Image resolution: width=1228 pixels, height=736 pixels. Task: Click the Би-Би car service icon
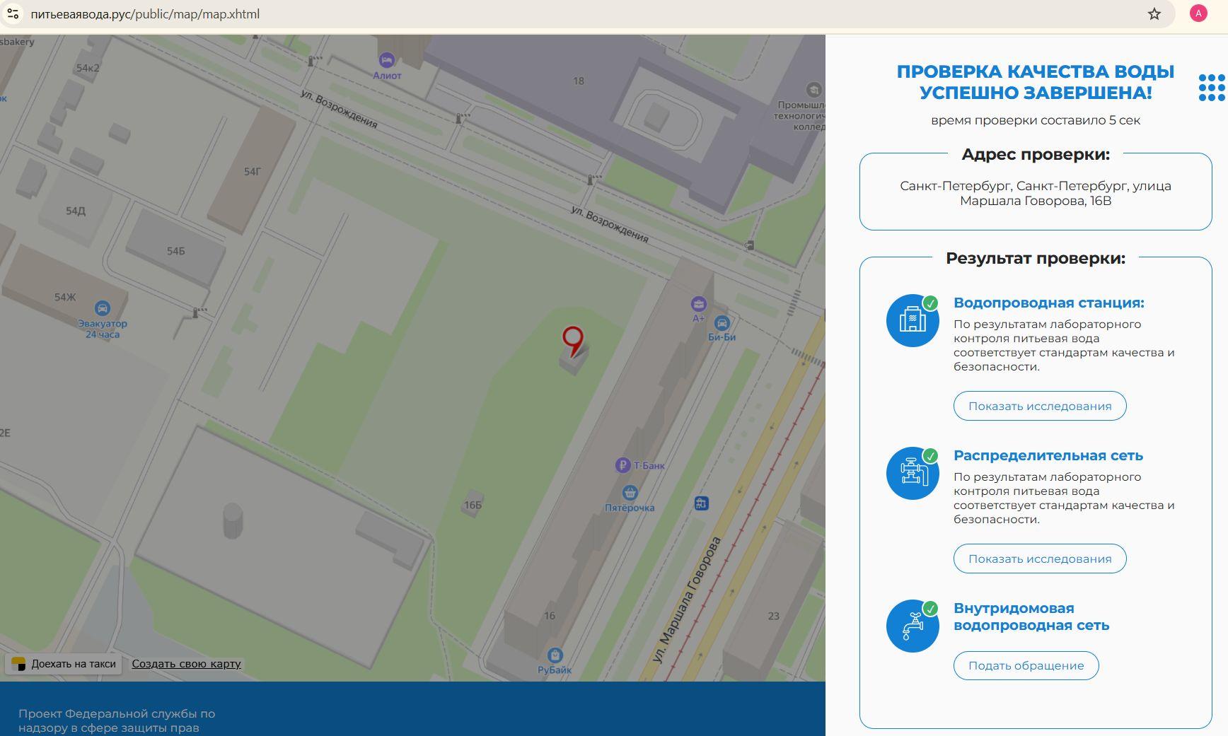pos(722,324)
